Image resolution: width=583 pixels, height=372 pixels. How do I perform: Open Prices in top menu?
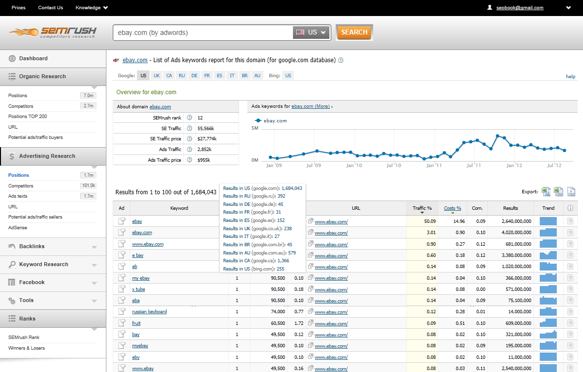(x=18, y=7)
